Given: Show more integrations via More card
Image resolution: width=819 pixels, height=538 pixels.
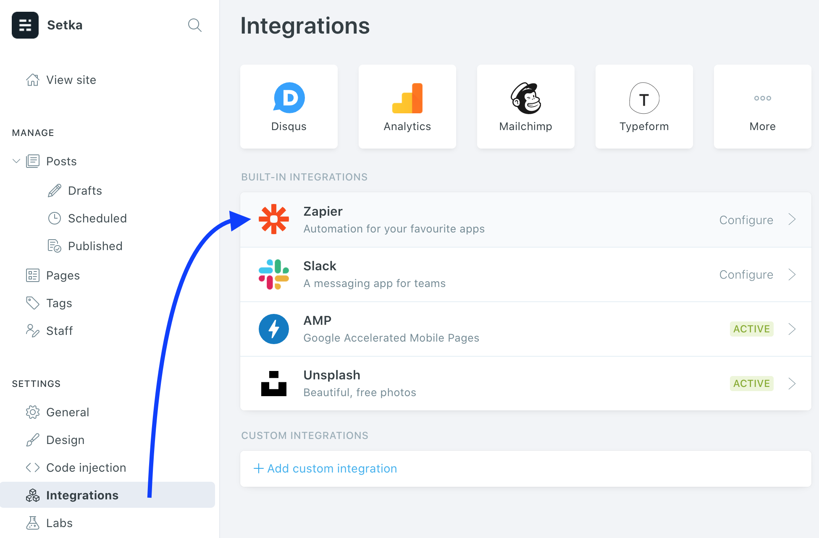Looking at the screenshot, I should [x=762, y=107].
